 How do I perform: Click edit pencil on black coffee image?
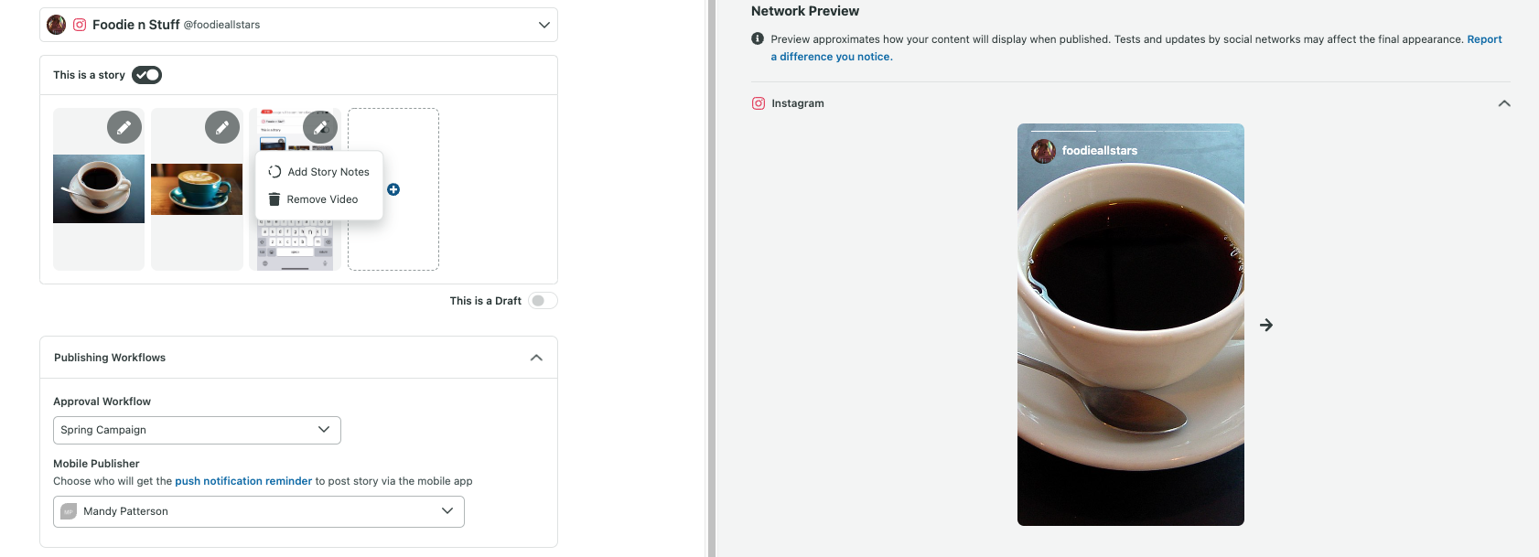tap(124, 127)
